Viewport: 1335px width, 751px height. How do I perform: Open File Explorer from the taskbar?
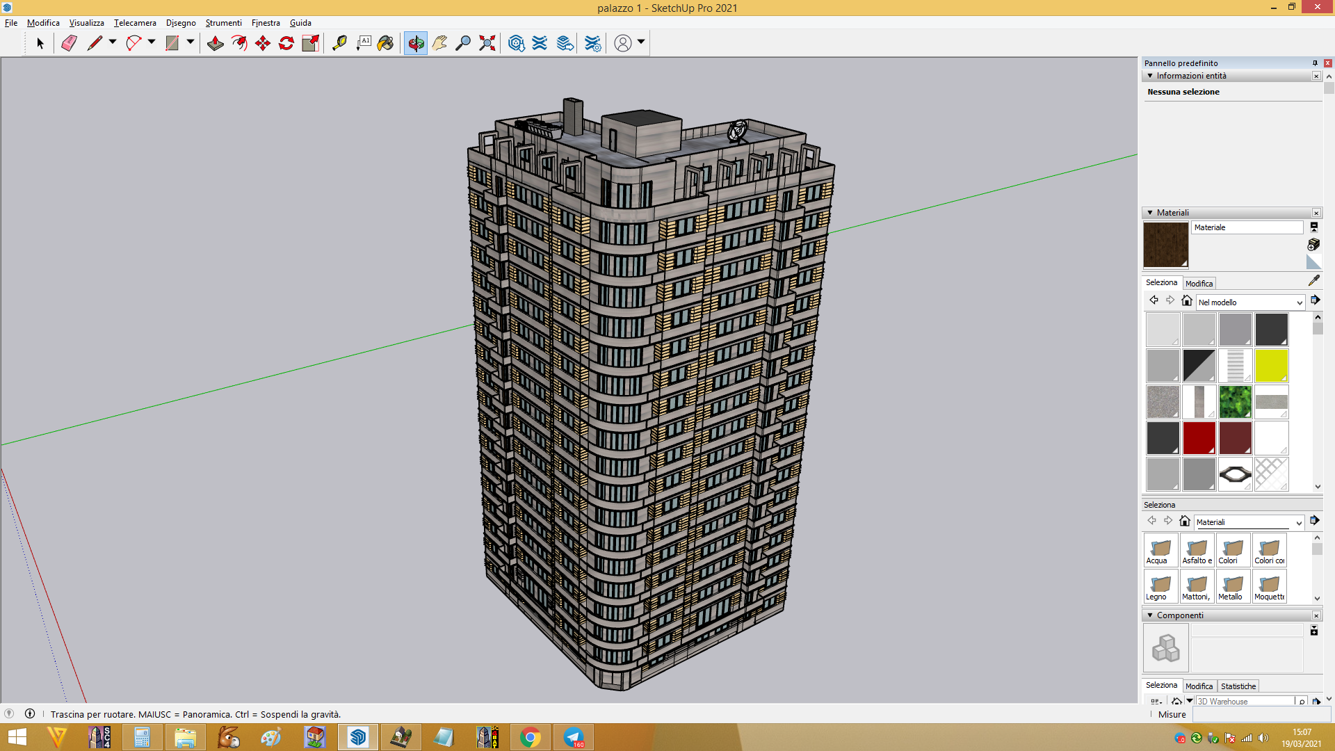click(185, 737)
